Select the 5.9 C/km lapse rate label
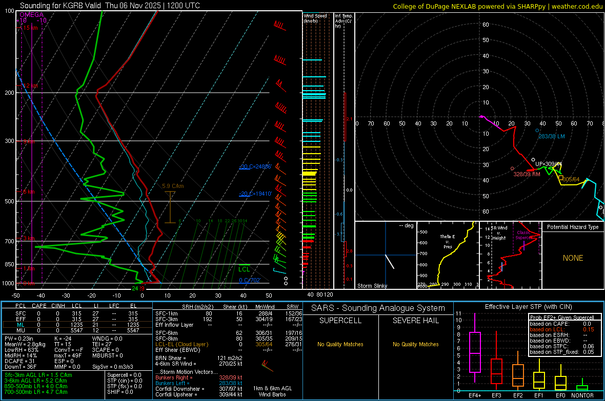This screenshot has height=401, width=605. [173, 186]
